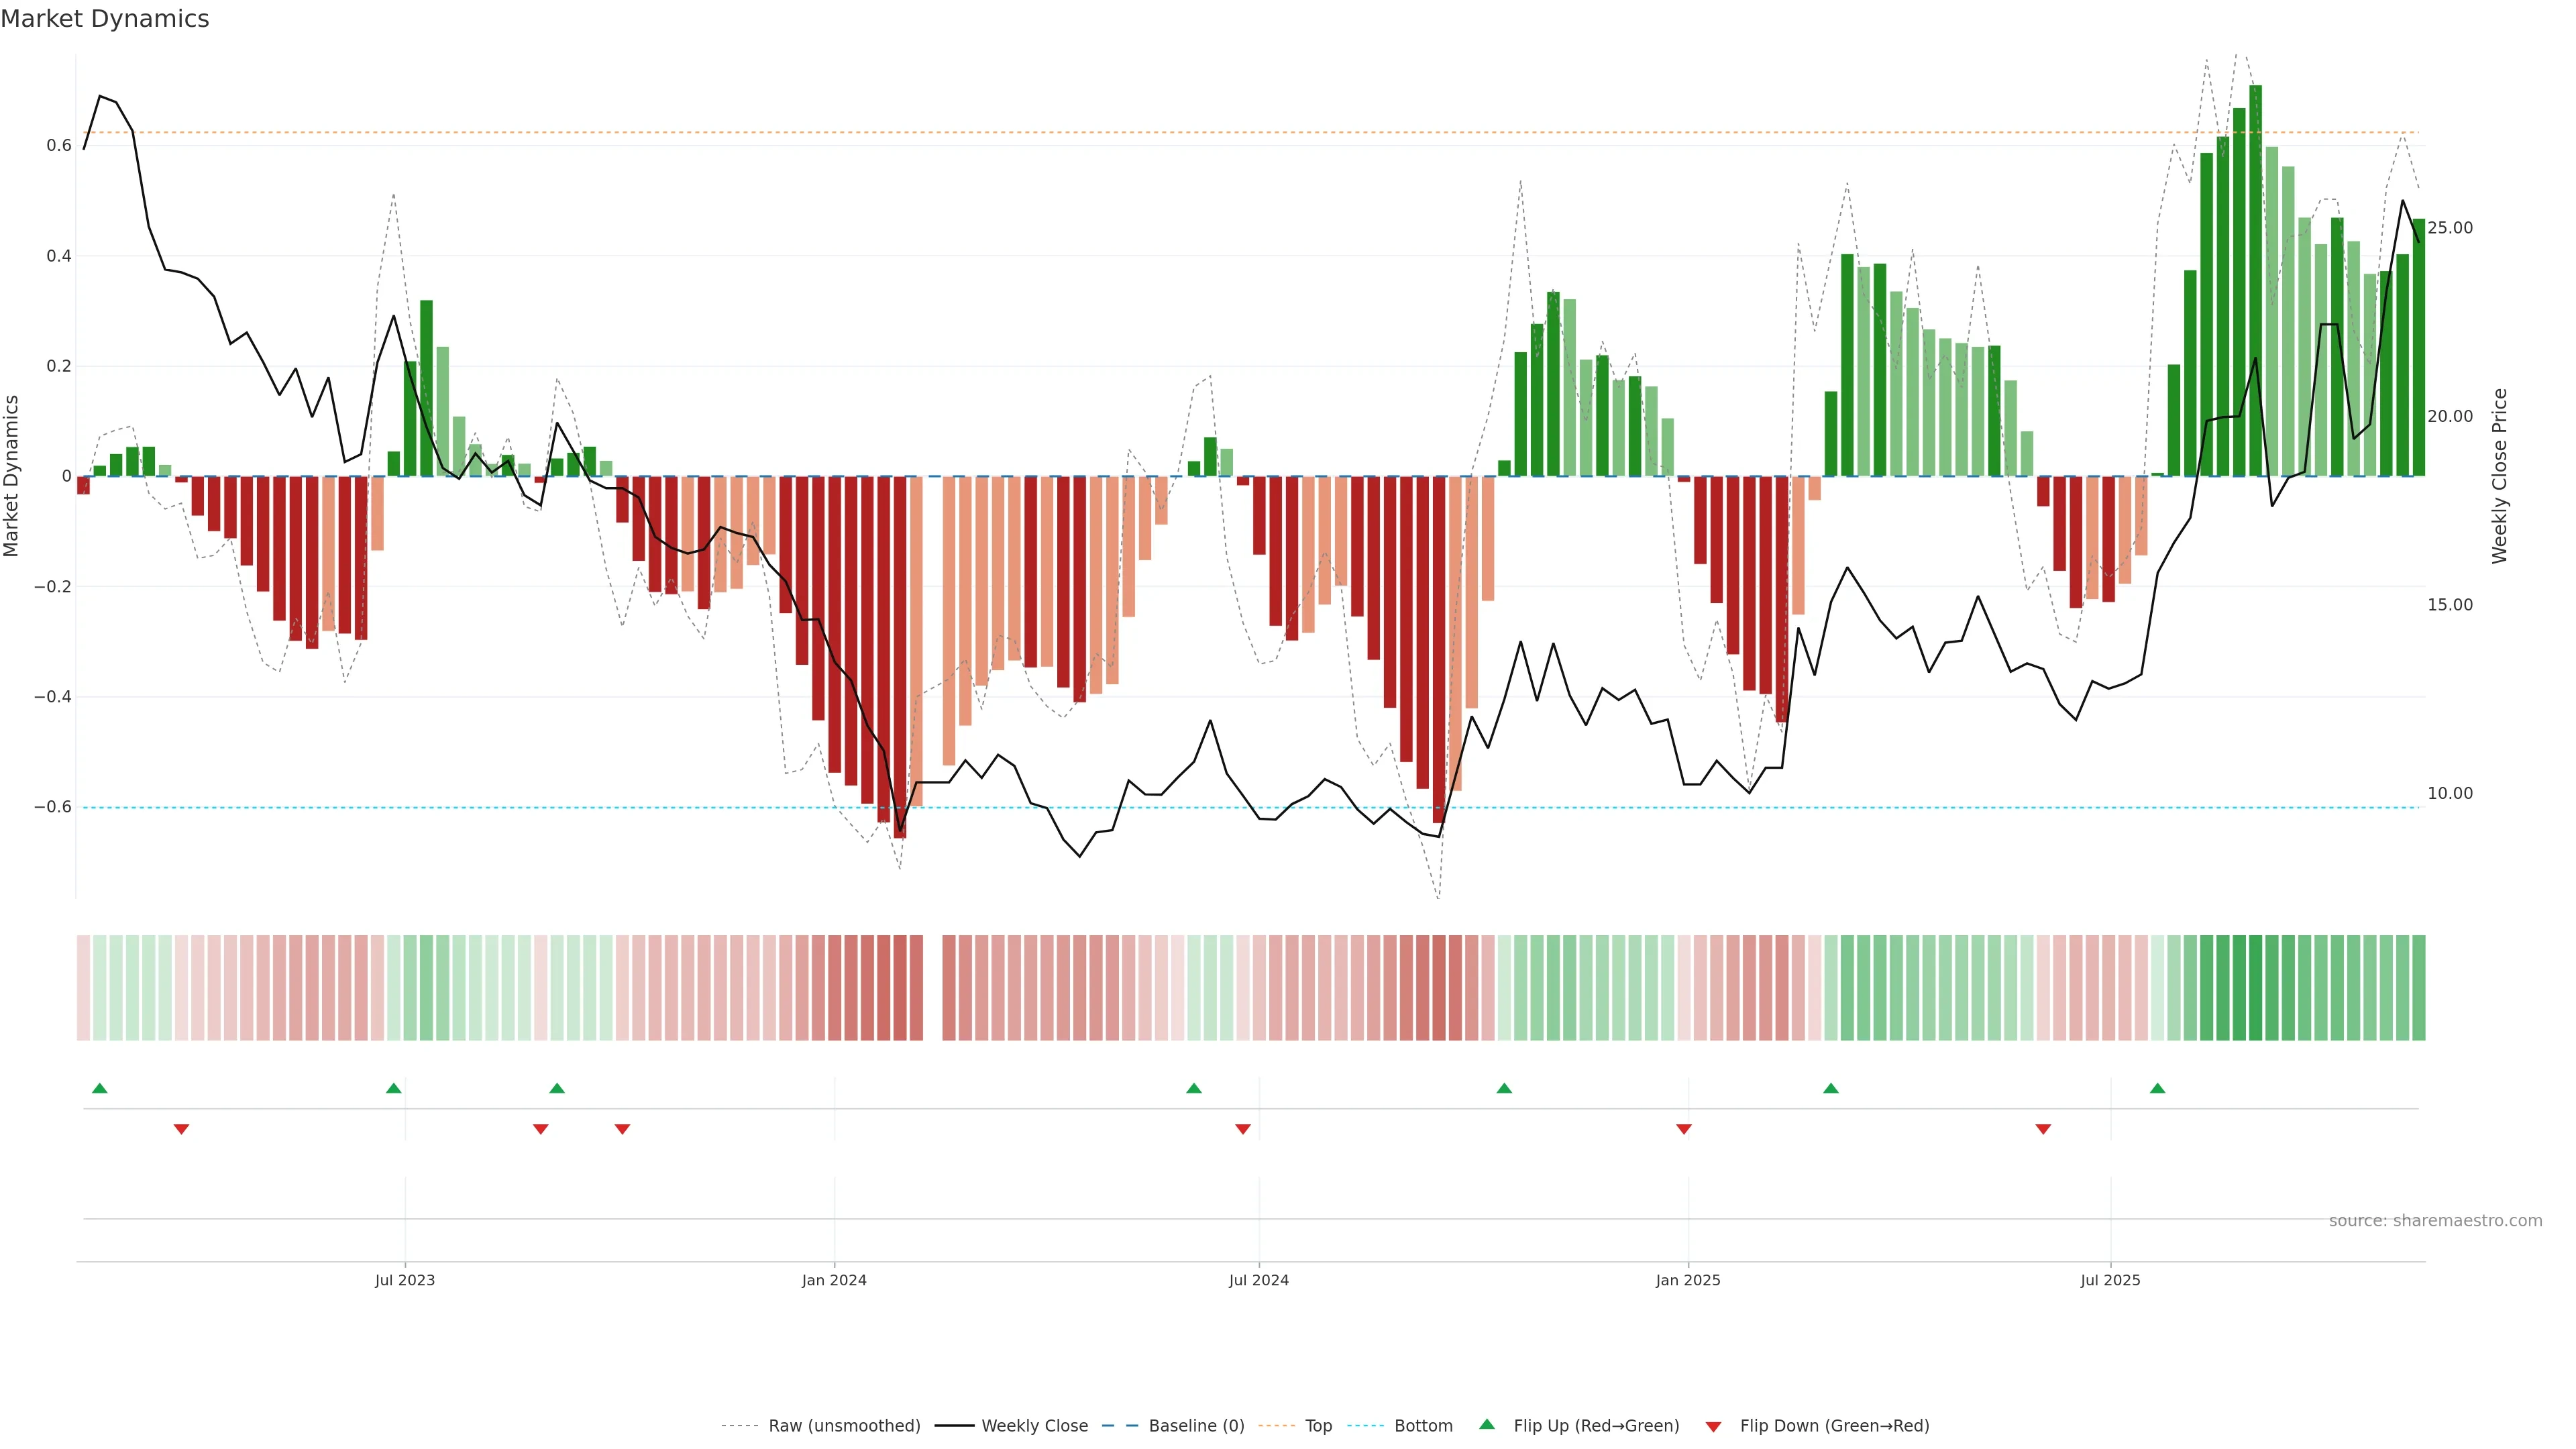This screenshot has height=1449, width=2576.
Task: Click the Jul 2025 x-axis label
Action: click(2110, 1280)
